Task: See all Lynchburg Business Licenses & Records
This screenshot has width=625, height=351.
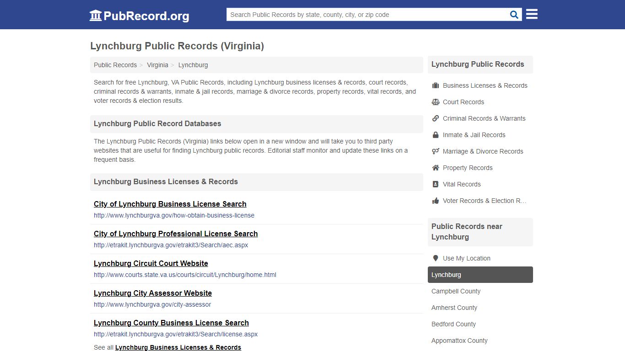Action: [178, 347]
